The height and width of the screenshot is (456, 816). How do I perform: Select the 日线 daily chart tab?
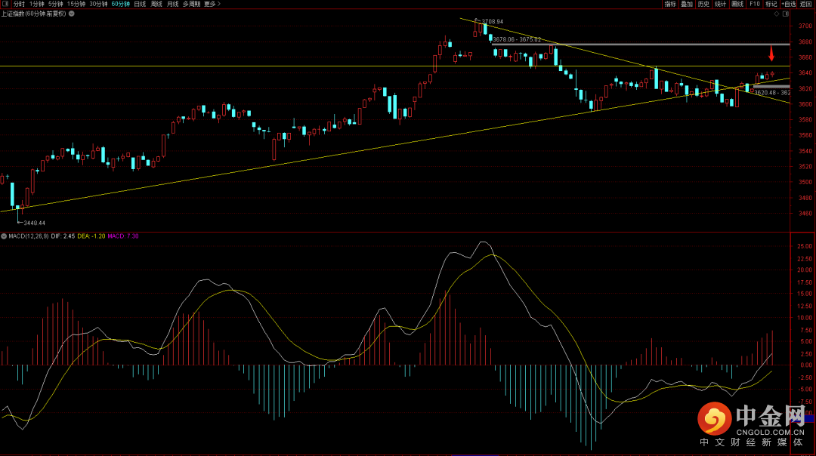point(140,4)
